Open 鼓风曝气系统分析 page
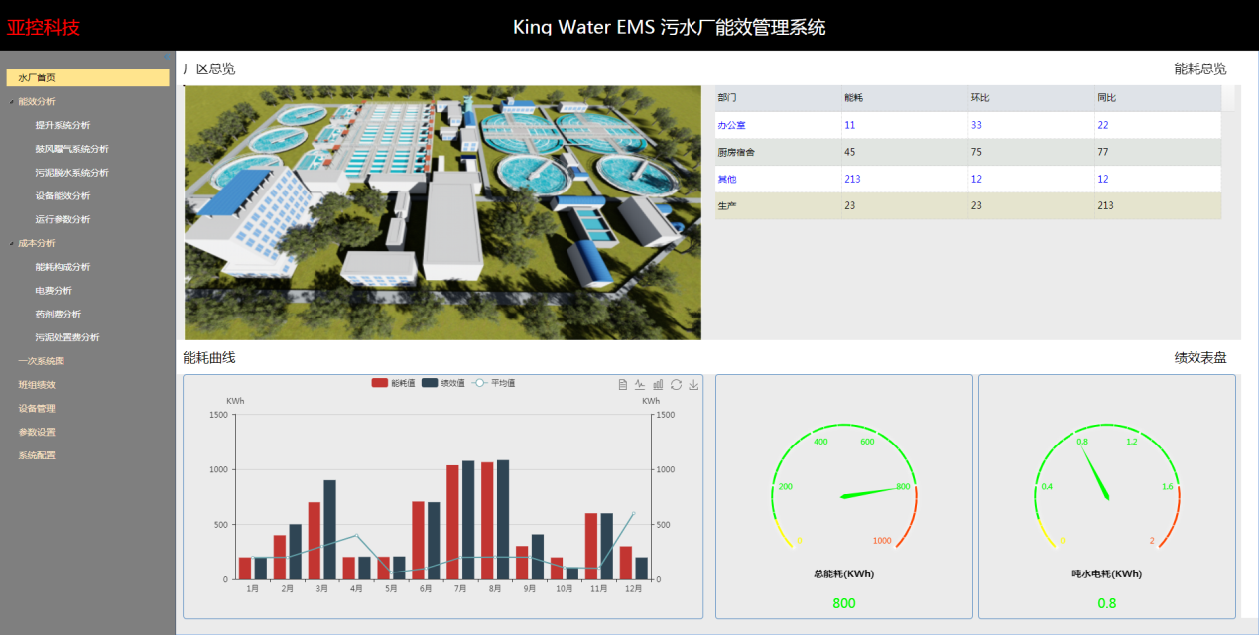This screenshot has width=1259, height=635. [x=71, y=149]
